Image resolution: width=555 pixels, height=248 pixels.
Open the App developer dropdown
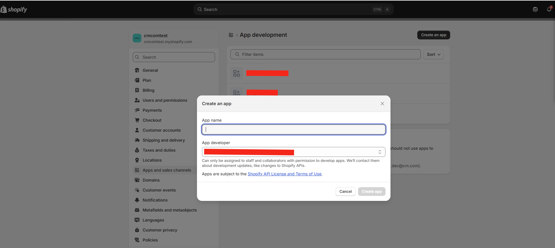pos(293,152)
